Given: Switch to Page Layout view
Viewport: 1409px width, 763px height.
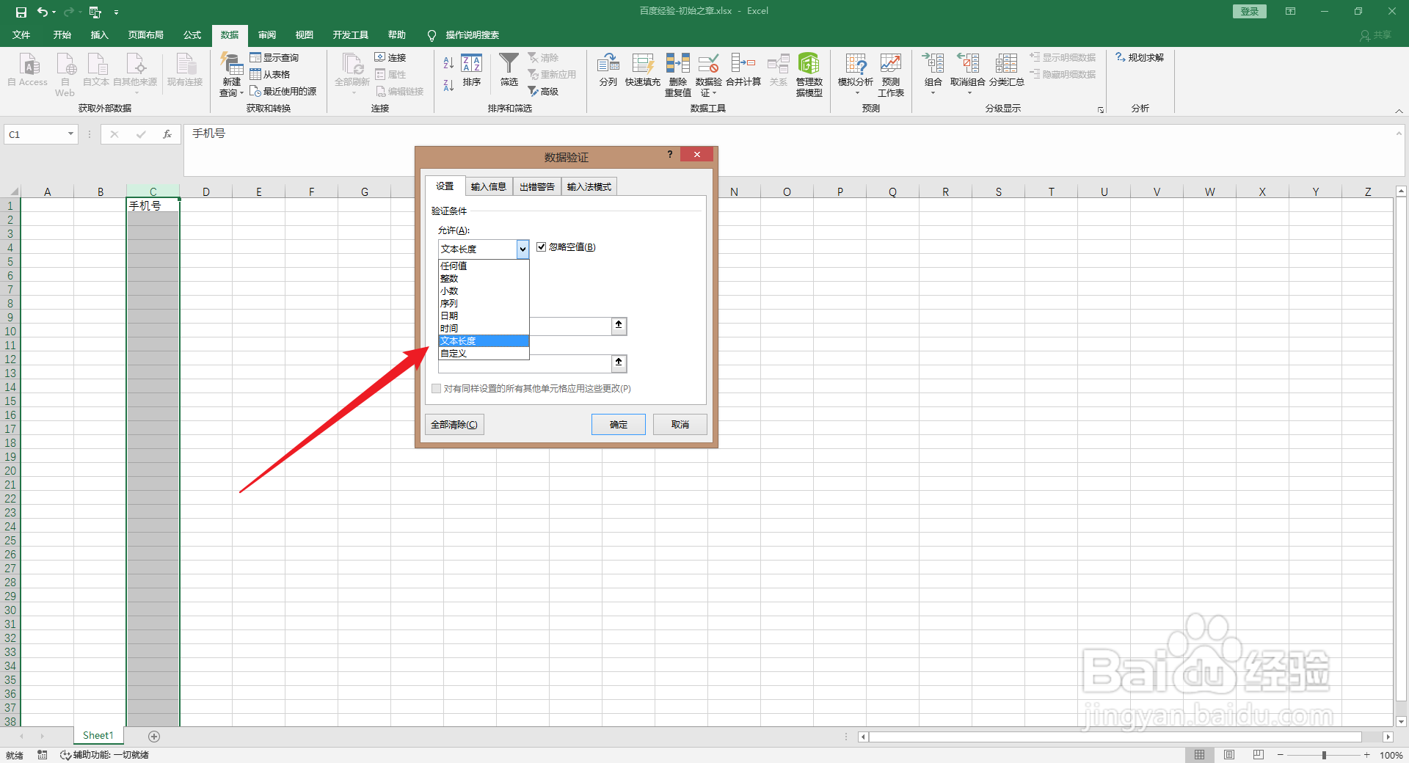Looking at the screenshot, I should [1229, 755].
